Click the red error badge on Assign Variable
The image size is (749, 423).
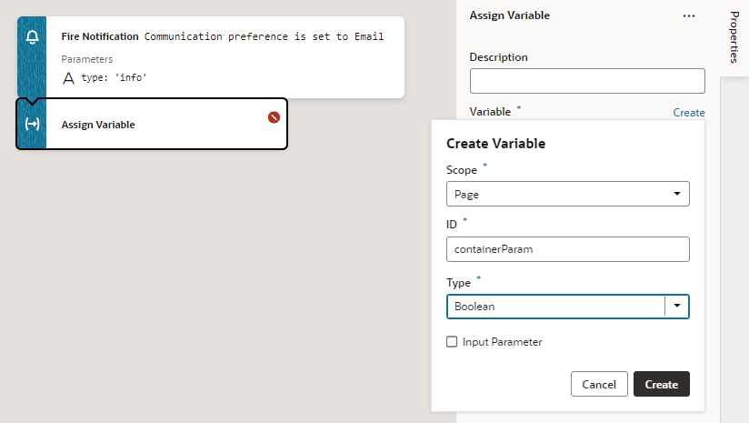tap(274, 117)
